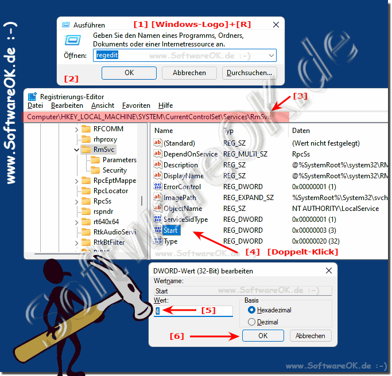Open the Datei menu

point(35,105)
